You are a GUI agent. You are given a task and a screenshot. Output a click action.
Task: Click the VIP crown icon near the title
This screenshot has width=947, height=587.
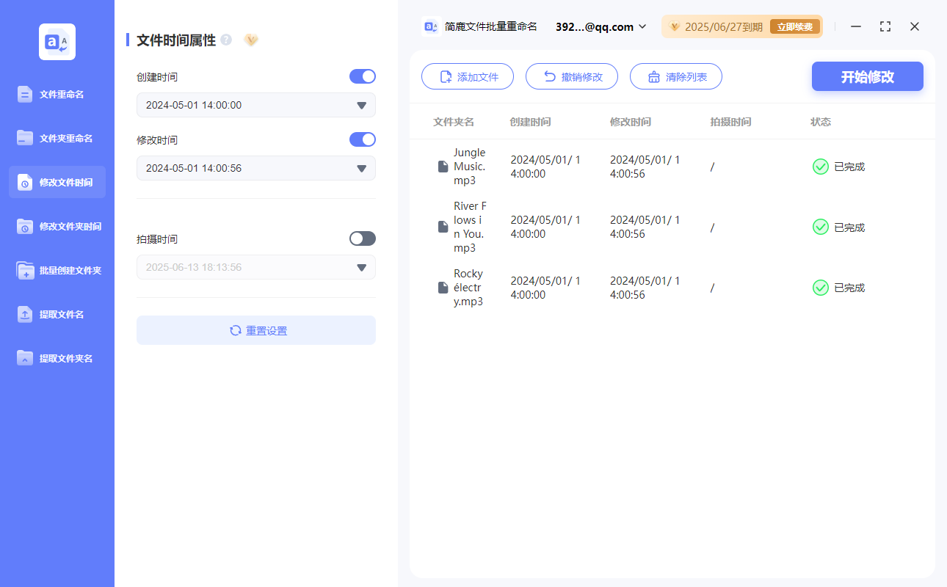click(x=251, y=40)
